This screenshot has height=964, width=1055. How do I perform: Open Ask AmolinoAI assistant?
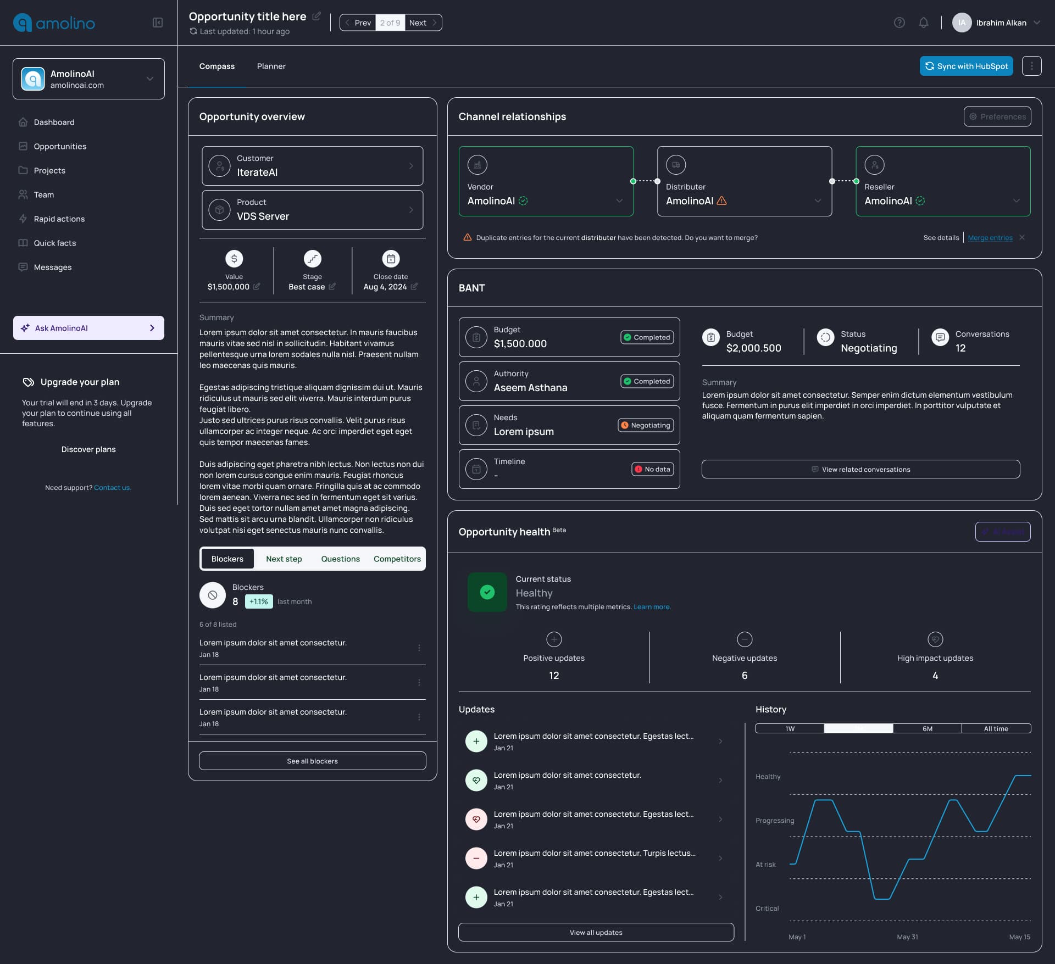88,328
